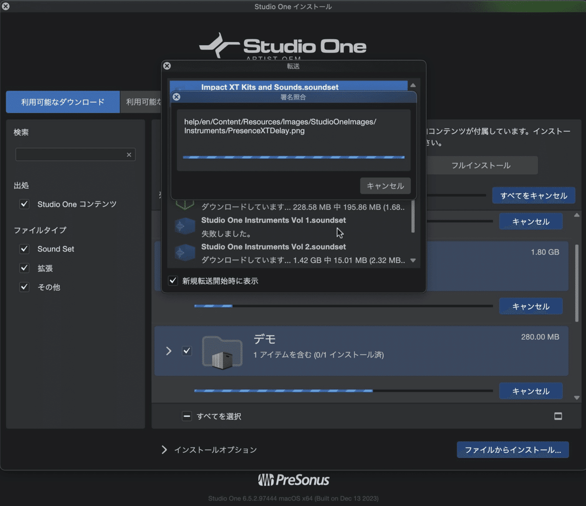The width and height of the screenshot is (586, 506).
Task: Click キャンセル below the 1.80 GB row
Action: (531, 306)
